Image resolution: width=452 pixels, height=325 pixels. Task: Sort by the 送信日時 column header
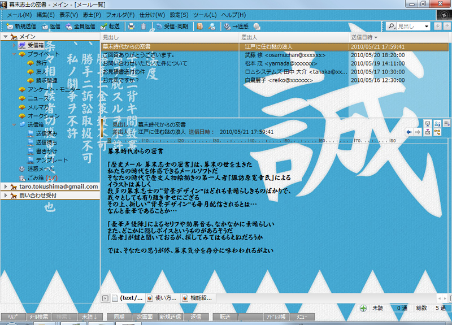tap(399, 37)
